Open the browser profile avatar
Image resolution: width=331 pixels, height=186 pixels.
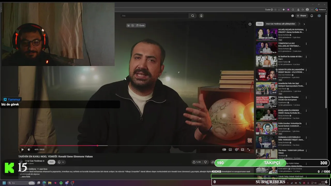tap(307, 10)
